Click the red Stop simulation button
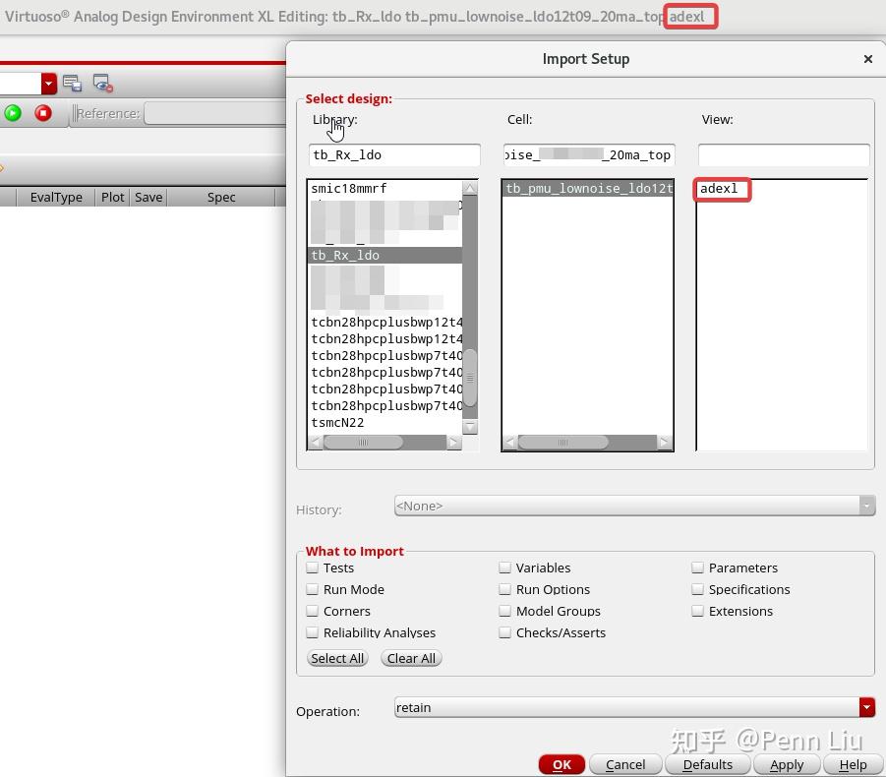This screenshot has height=777, width=886. tap(43, 113)
